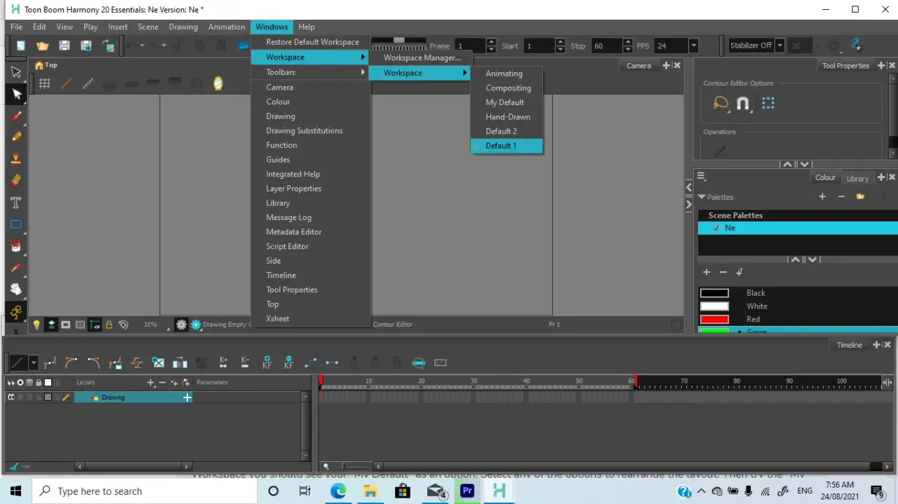Click the New Scene icon
The width and height of the screenshot is (898, 504).
click(x=21, y=46)
